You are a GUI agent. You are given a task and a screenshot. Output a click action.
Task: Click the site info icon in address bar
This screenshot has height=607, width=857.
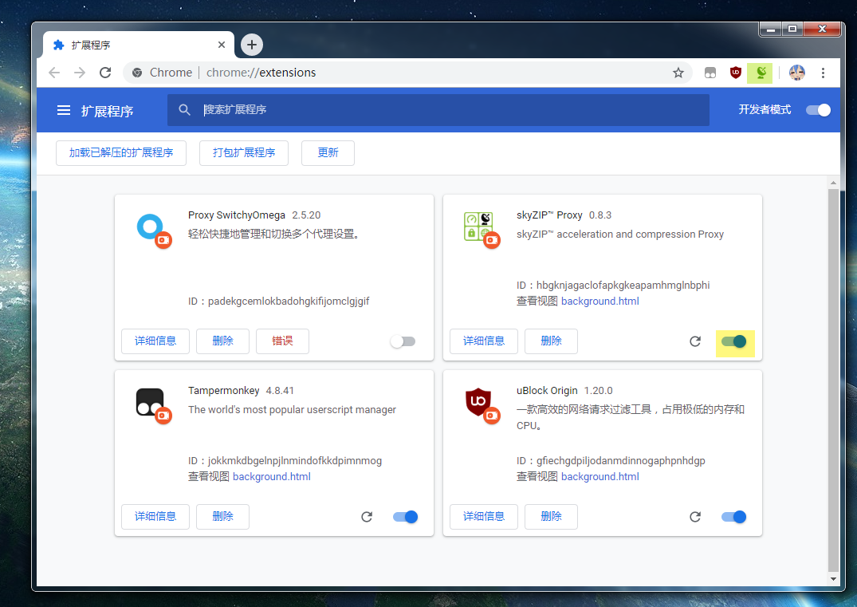point(137,73)
